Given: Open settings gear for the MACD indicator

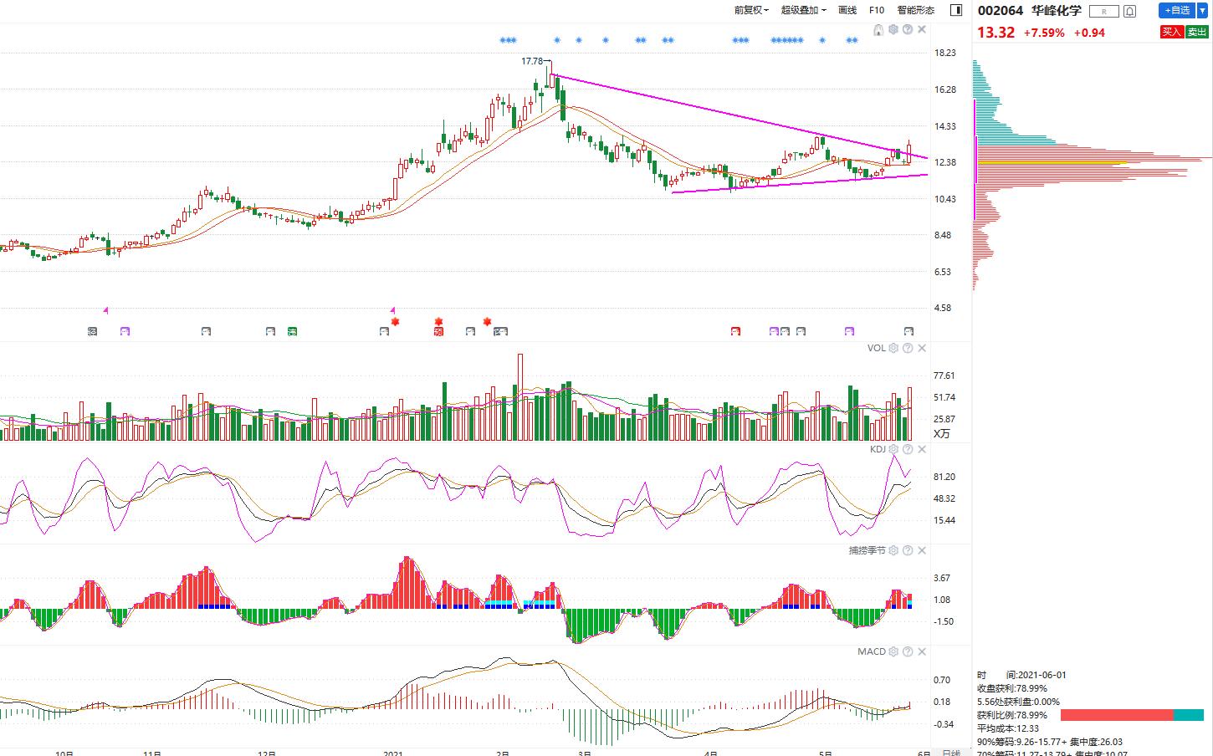Looking at the screenshot, I should click(893, 651).
